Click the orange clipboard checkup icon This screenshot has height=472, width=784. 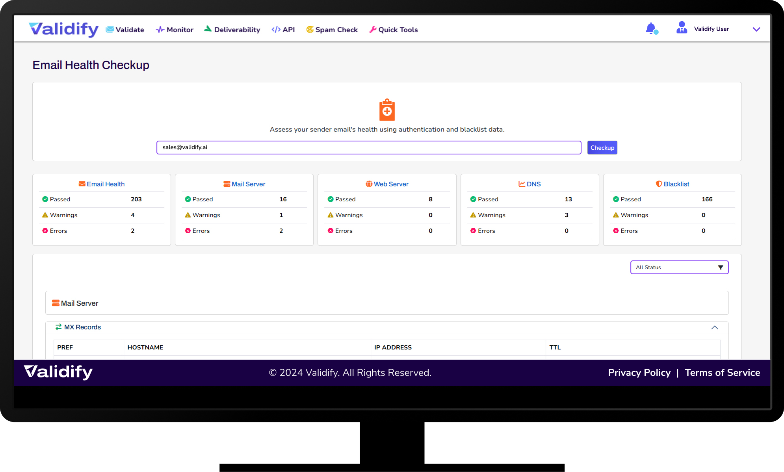tap(387, 110)
